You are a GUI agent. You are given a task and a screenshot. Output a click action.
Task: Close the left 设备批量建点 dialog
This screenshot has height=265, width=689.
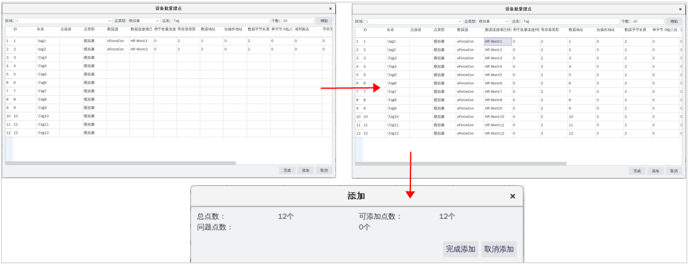click(330, 8)
